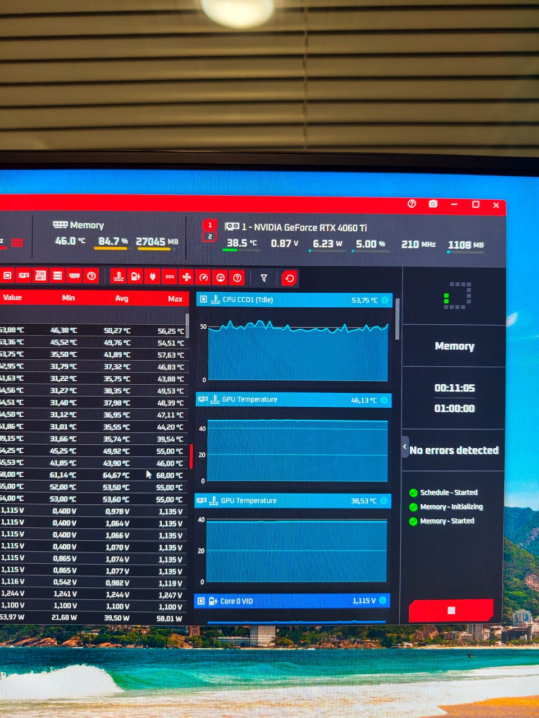Sort the table by the Avg column
Viewport: 539px width, 718px height.
[122, 298]
